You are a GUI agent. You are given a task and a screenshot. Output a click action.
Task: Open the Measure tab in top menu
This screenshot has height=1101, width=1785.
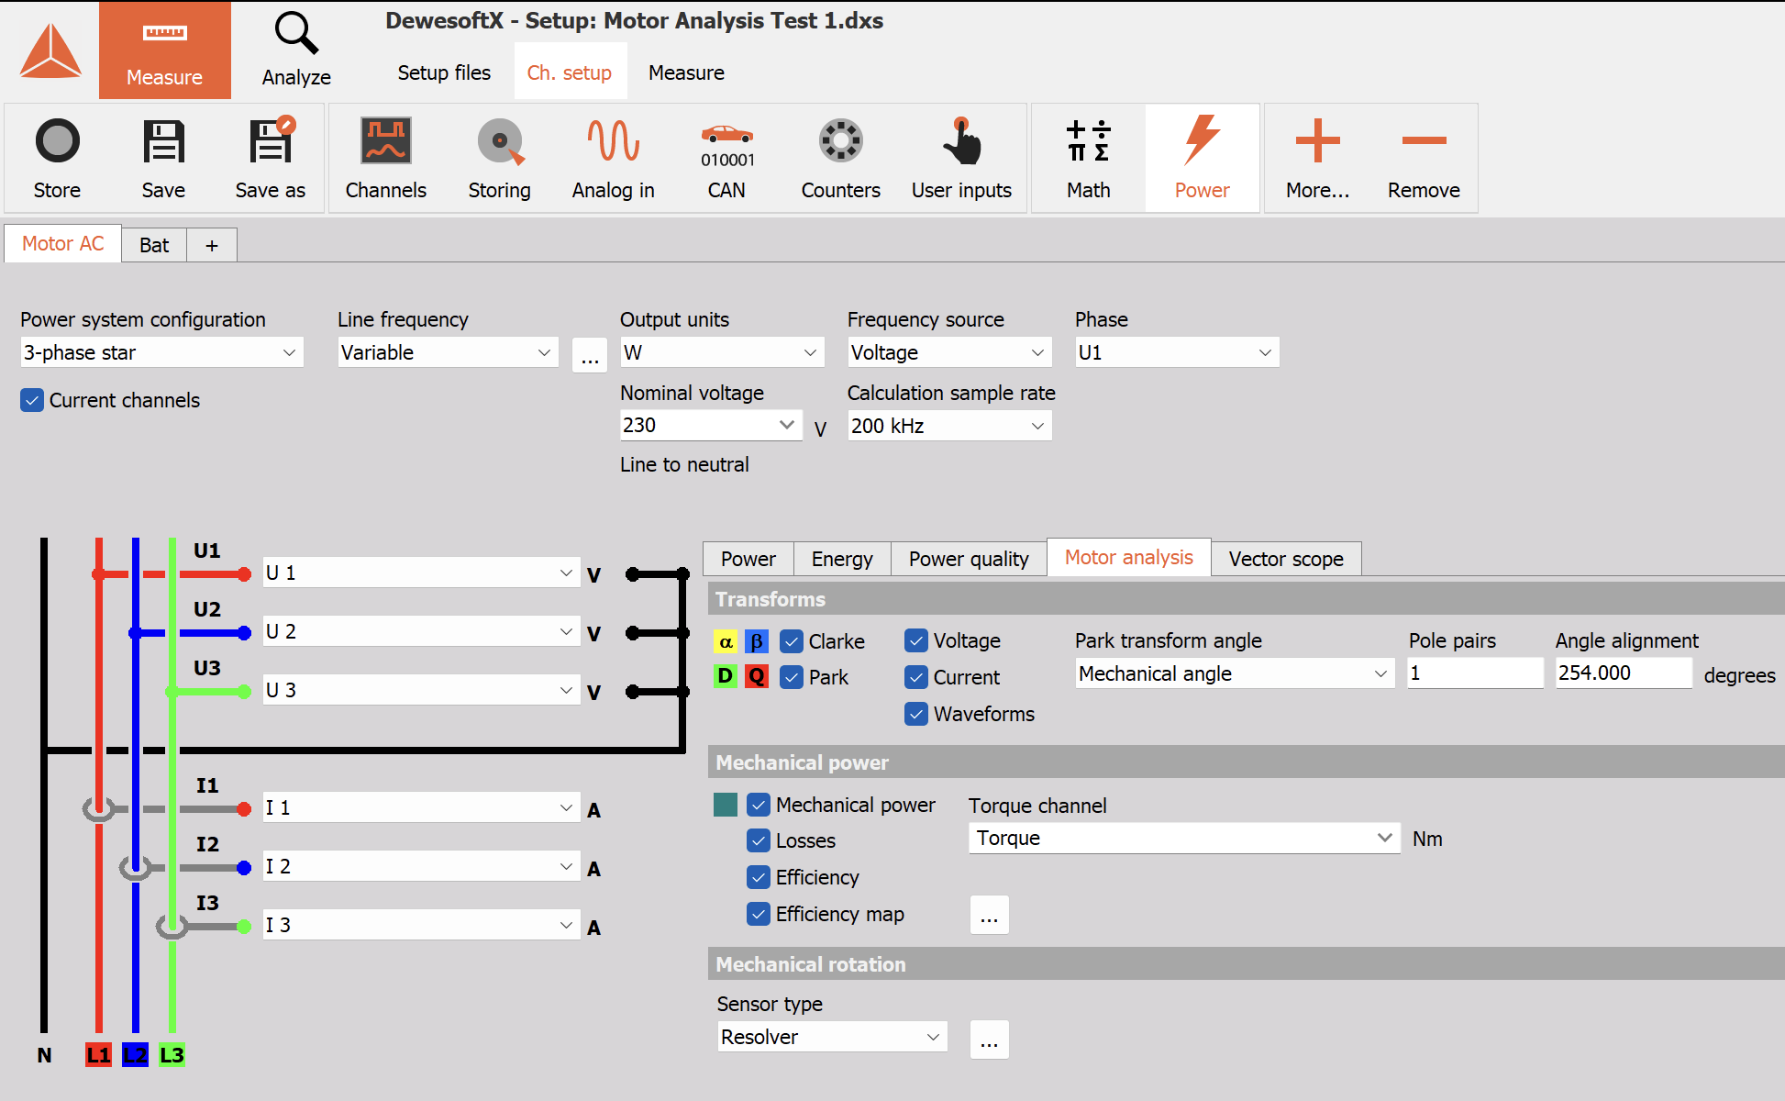(687, 72)
